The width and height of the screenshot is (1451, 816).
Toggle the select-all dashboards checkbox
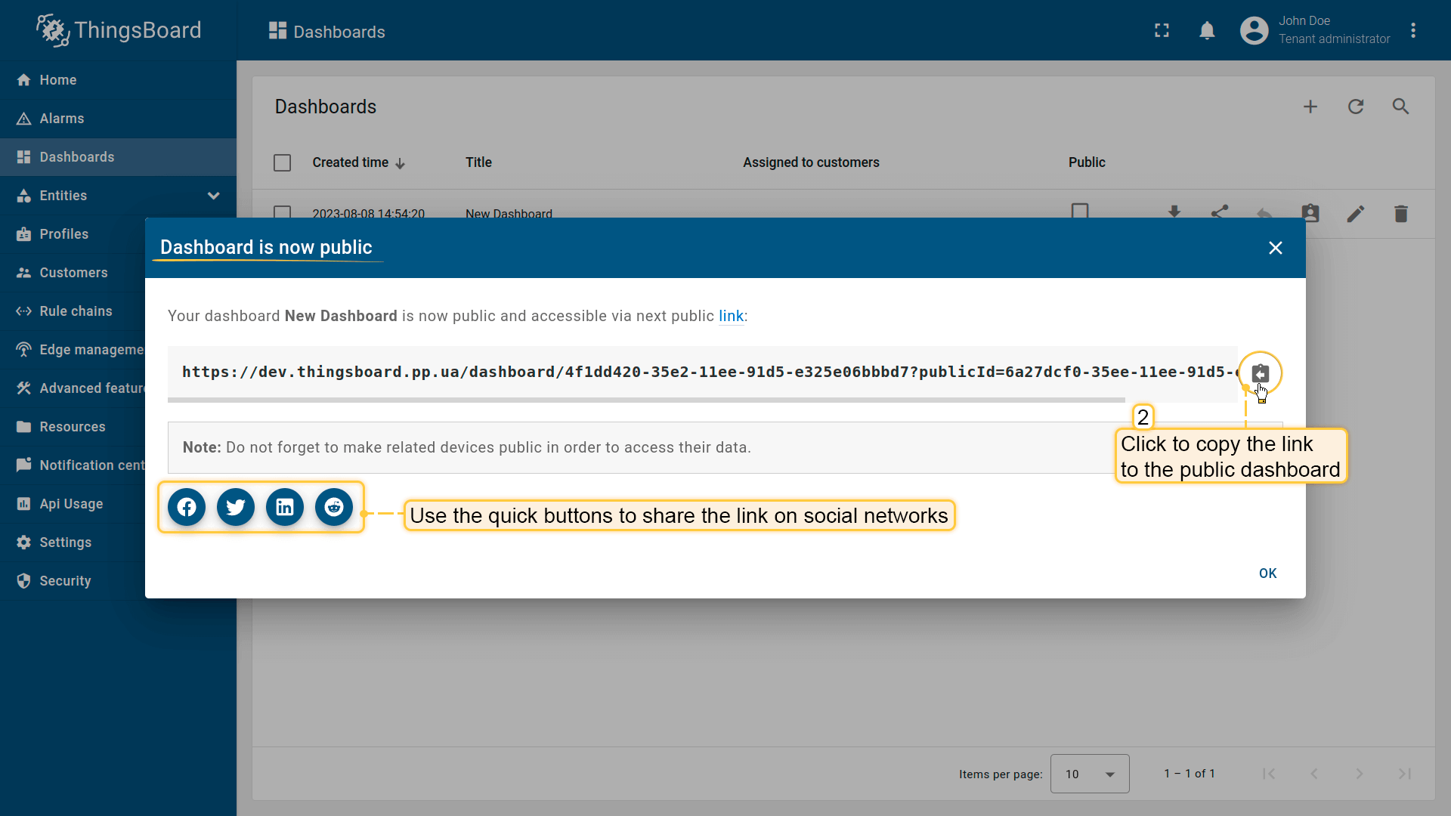coord(282,162)
